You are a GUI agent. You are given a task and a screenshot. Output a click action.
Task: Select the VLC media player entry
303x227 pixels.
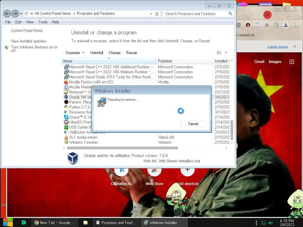pos(83,137)
